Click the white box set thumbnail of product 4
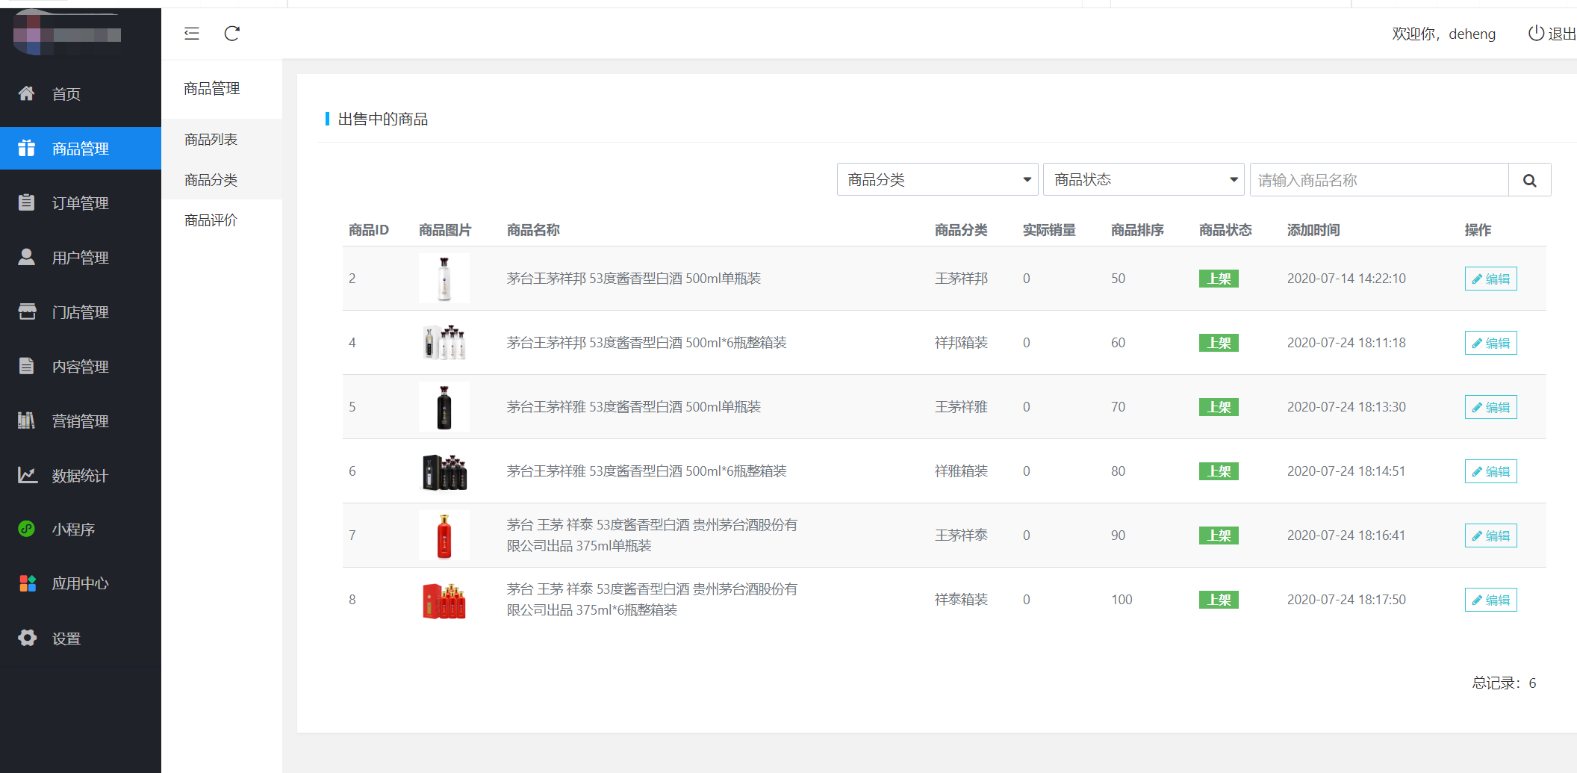 coord(444,343)
